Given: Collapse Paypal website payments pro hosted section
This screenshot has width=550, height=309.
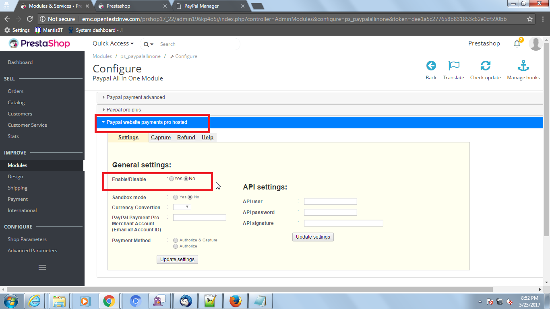Looking at the screenshot, I should click(x=320, y=122).
